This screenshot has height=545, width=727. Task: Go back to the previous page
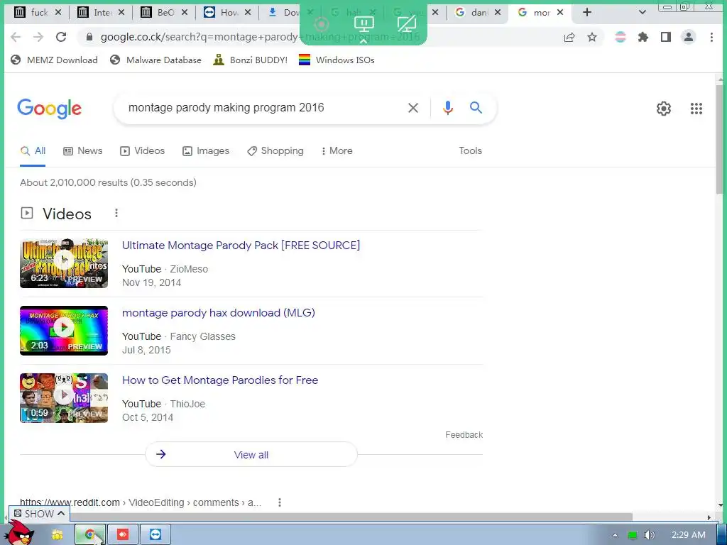pyautogui.click(x=16, y=37)
